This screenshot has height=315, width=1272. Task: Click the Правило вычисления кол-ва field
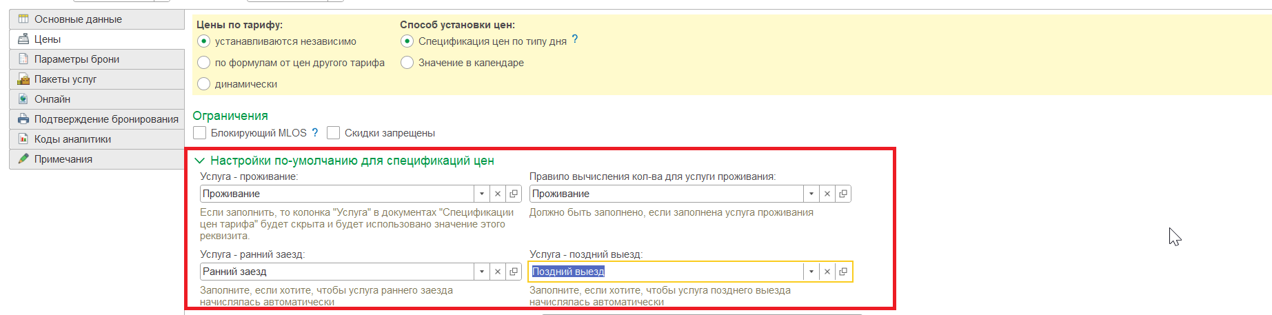(666, 194)
